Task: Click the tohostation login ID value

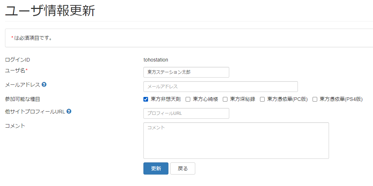Action: (x=156, y=60)
